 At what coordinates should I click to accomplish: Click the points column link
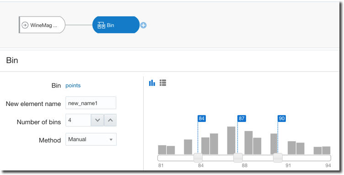pyautogui.click(x=73, y=85)
